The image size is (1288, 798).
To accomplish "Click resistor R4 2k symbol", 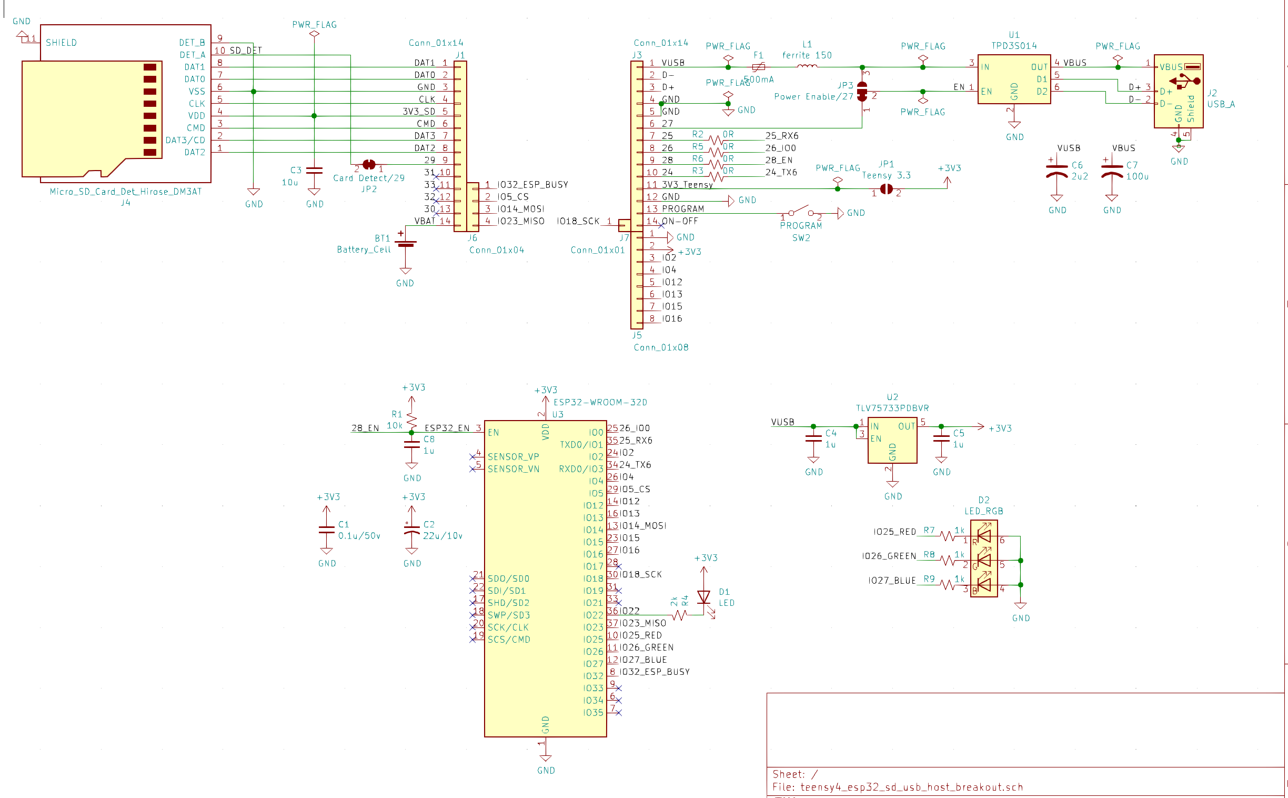I will 679,615.
